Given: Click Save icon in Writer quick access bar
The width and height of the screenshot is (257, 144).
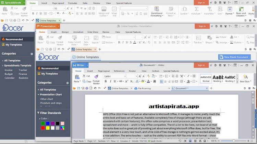Looking at the screenshot, I should coord(78,88).
